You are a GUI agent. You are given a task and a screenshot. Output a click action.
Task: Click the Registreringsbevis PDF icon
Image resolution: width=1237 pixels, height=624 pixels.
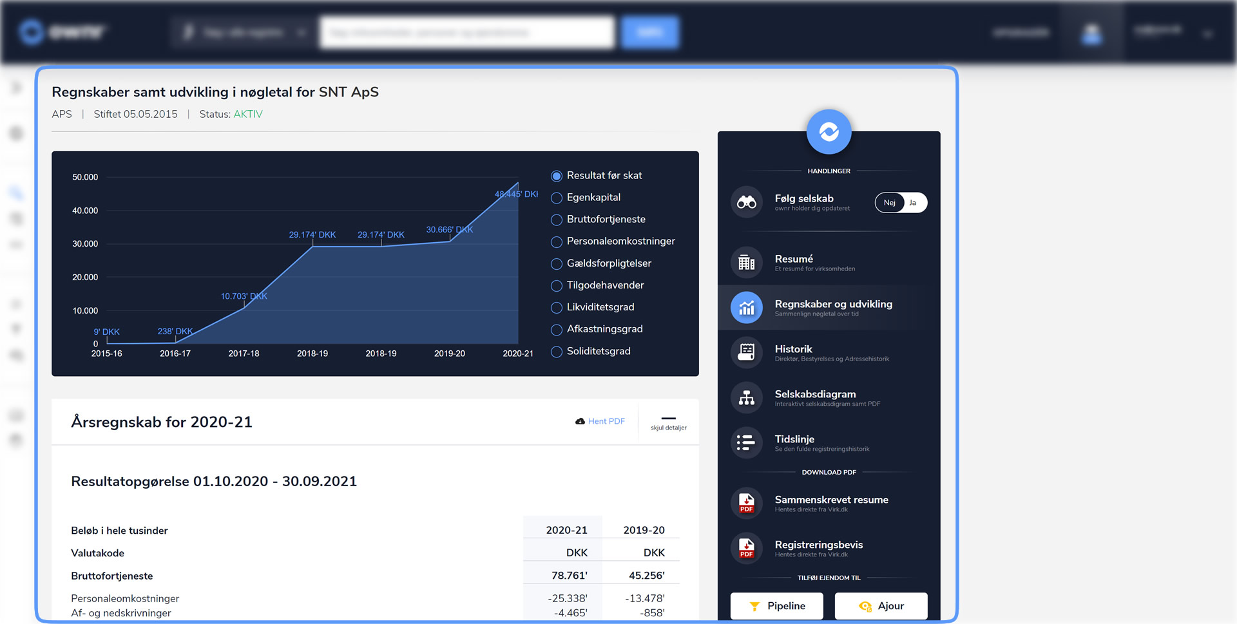click(x=746, y=549)
